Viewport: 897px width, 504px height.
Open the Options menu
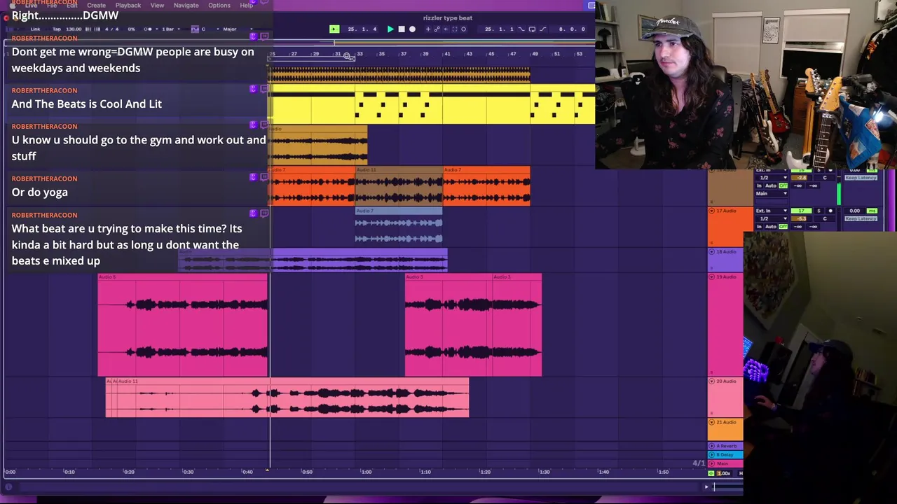(219, 6)
